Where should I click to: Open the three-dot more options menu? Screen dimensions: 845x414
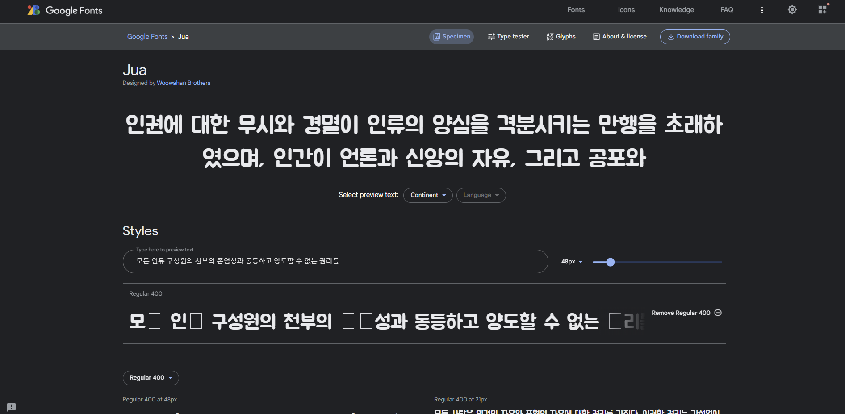(762, 10)
